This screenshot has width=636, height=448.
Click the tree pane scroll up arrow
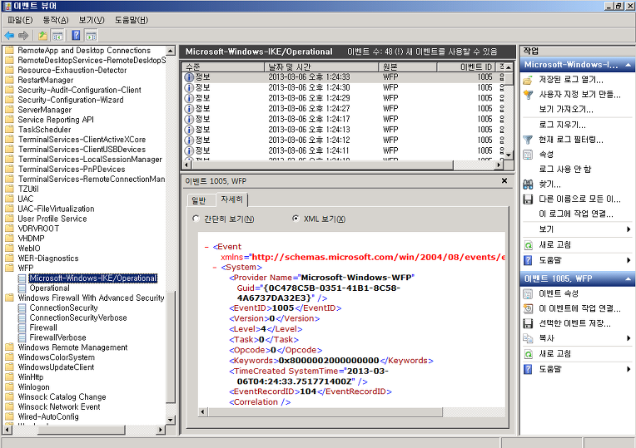[x=171, y=51]
